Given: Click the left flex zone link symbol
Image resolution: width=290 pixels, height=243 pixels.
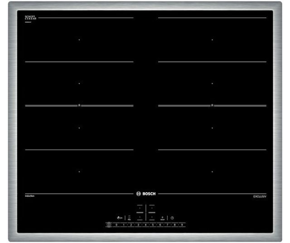Looking at the screenshot, I should 79,105.
